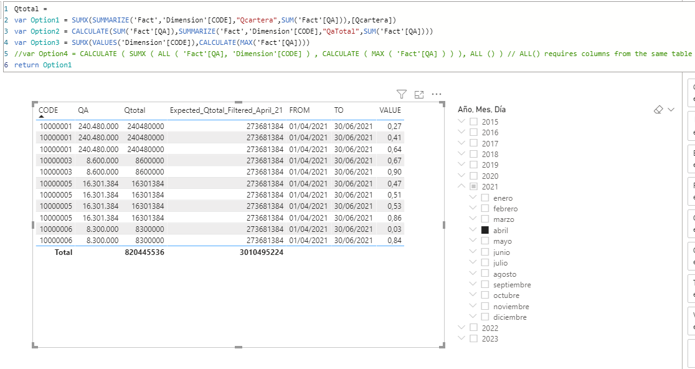Viewport: 695px width, 369px height.
Task: Expand the 2018 year node
Action: click(x=462, y=154)
